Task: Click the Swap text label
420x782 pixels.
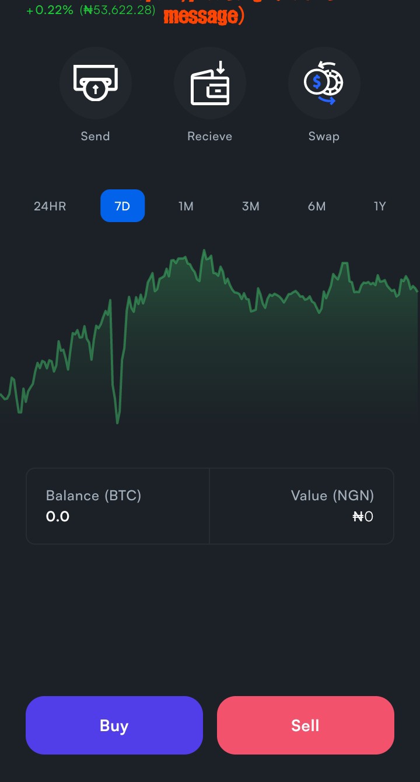Action: (324, 136)
